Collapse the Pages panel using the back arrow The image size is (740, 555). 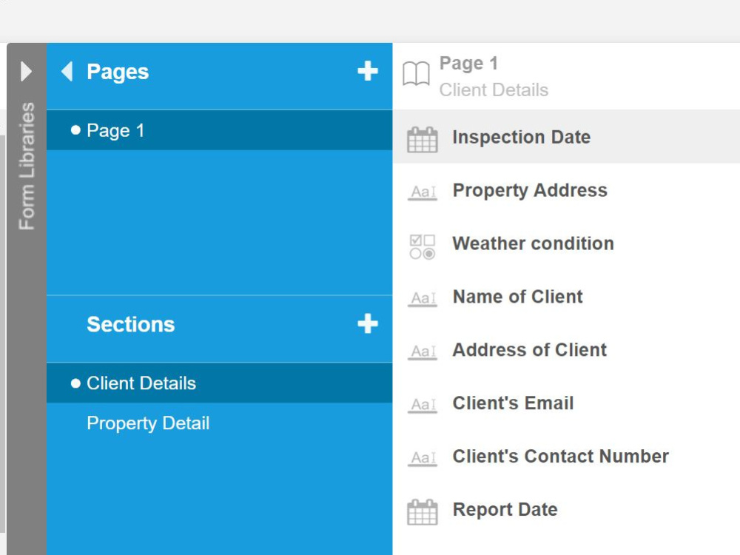pos(67,71)
